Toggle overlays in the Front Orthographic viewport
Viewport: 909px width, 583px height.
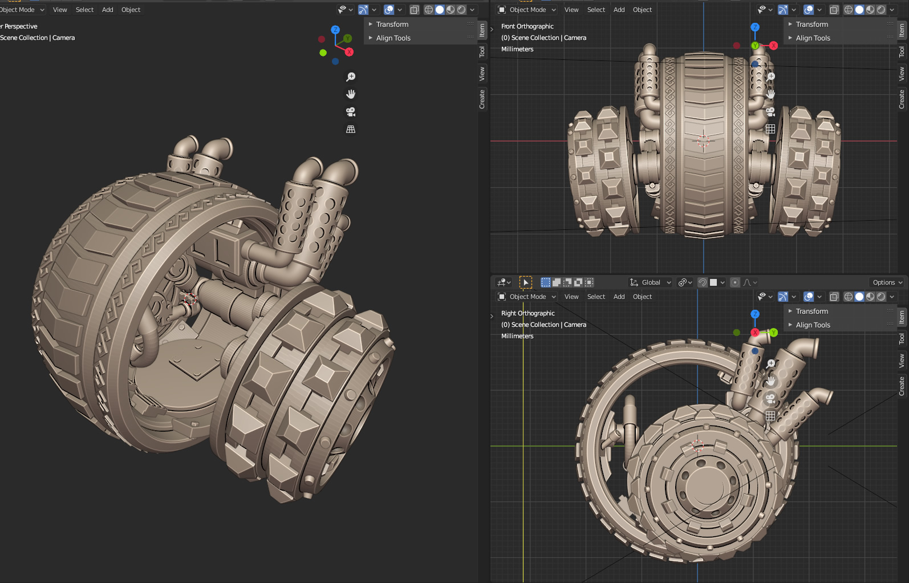(809, 10)
